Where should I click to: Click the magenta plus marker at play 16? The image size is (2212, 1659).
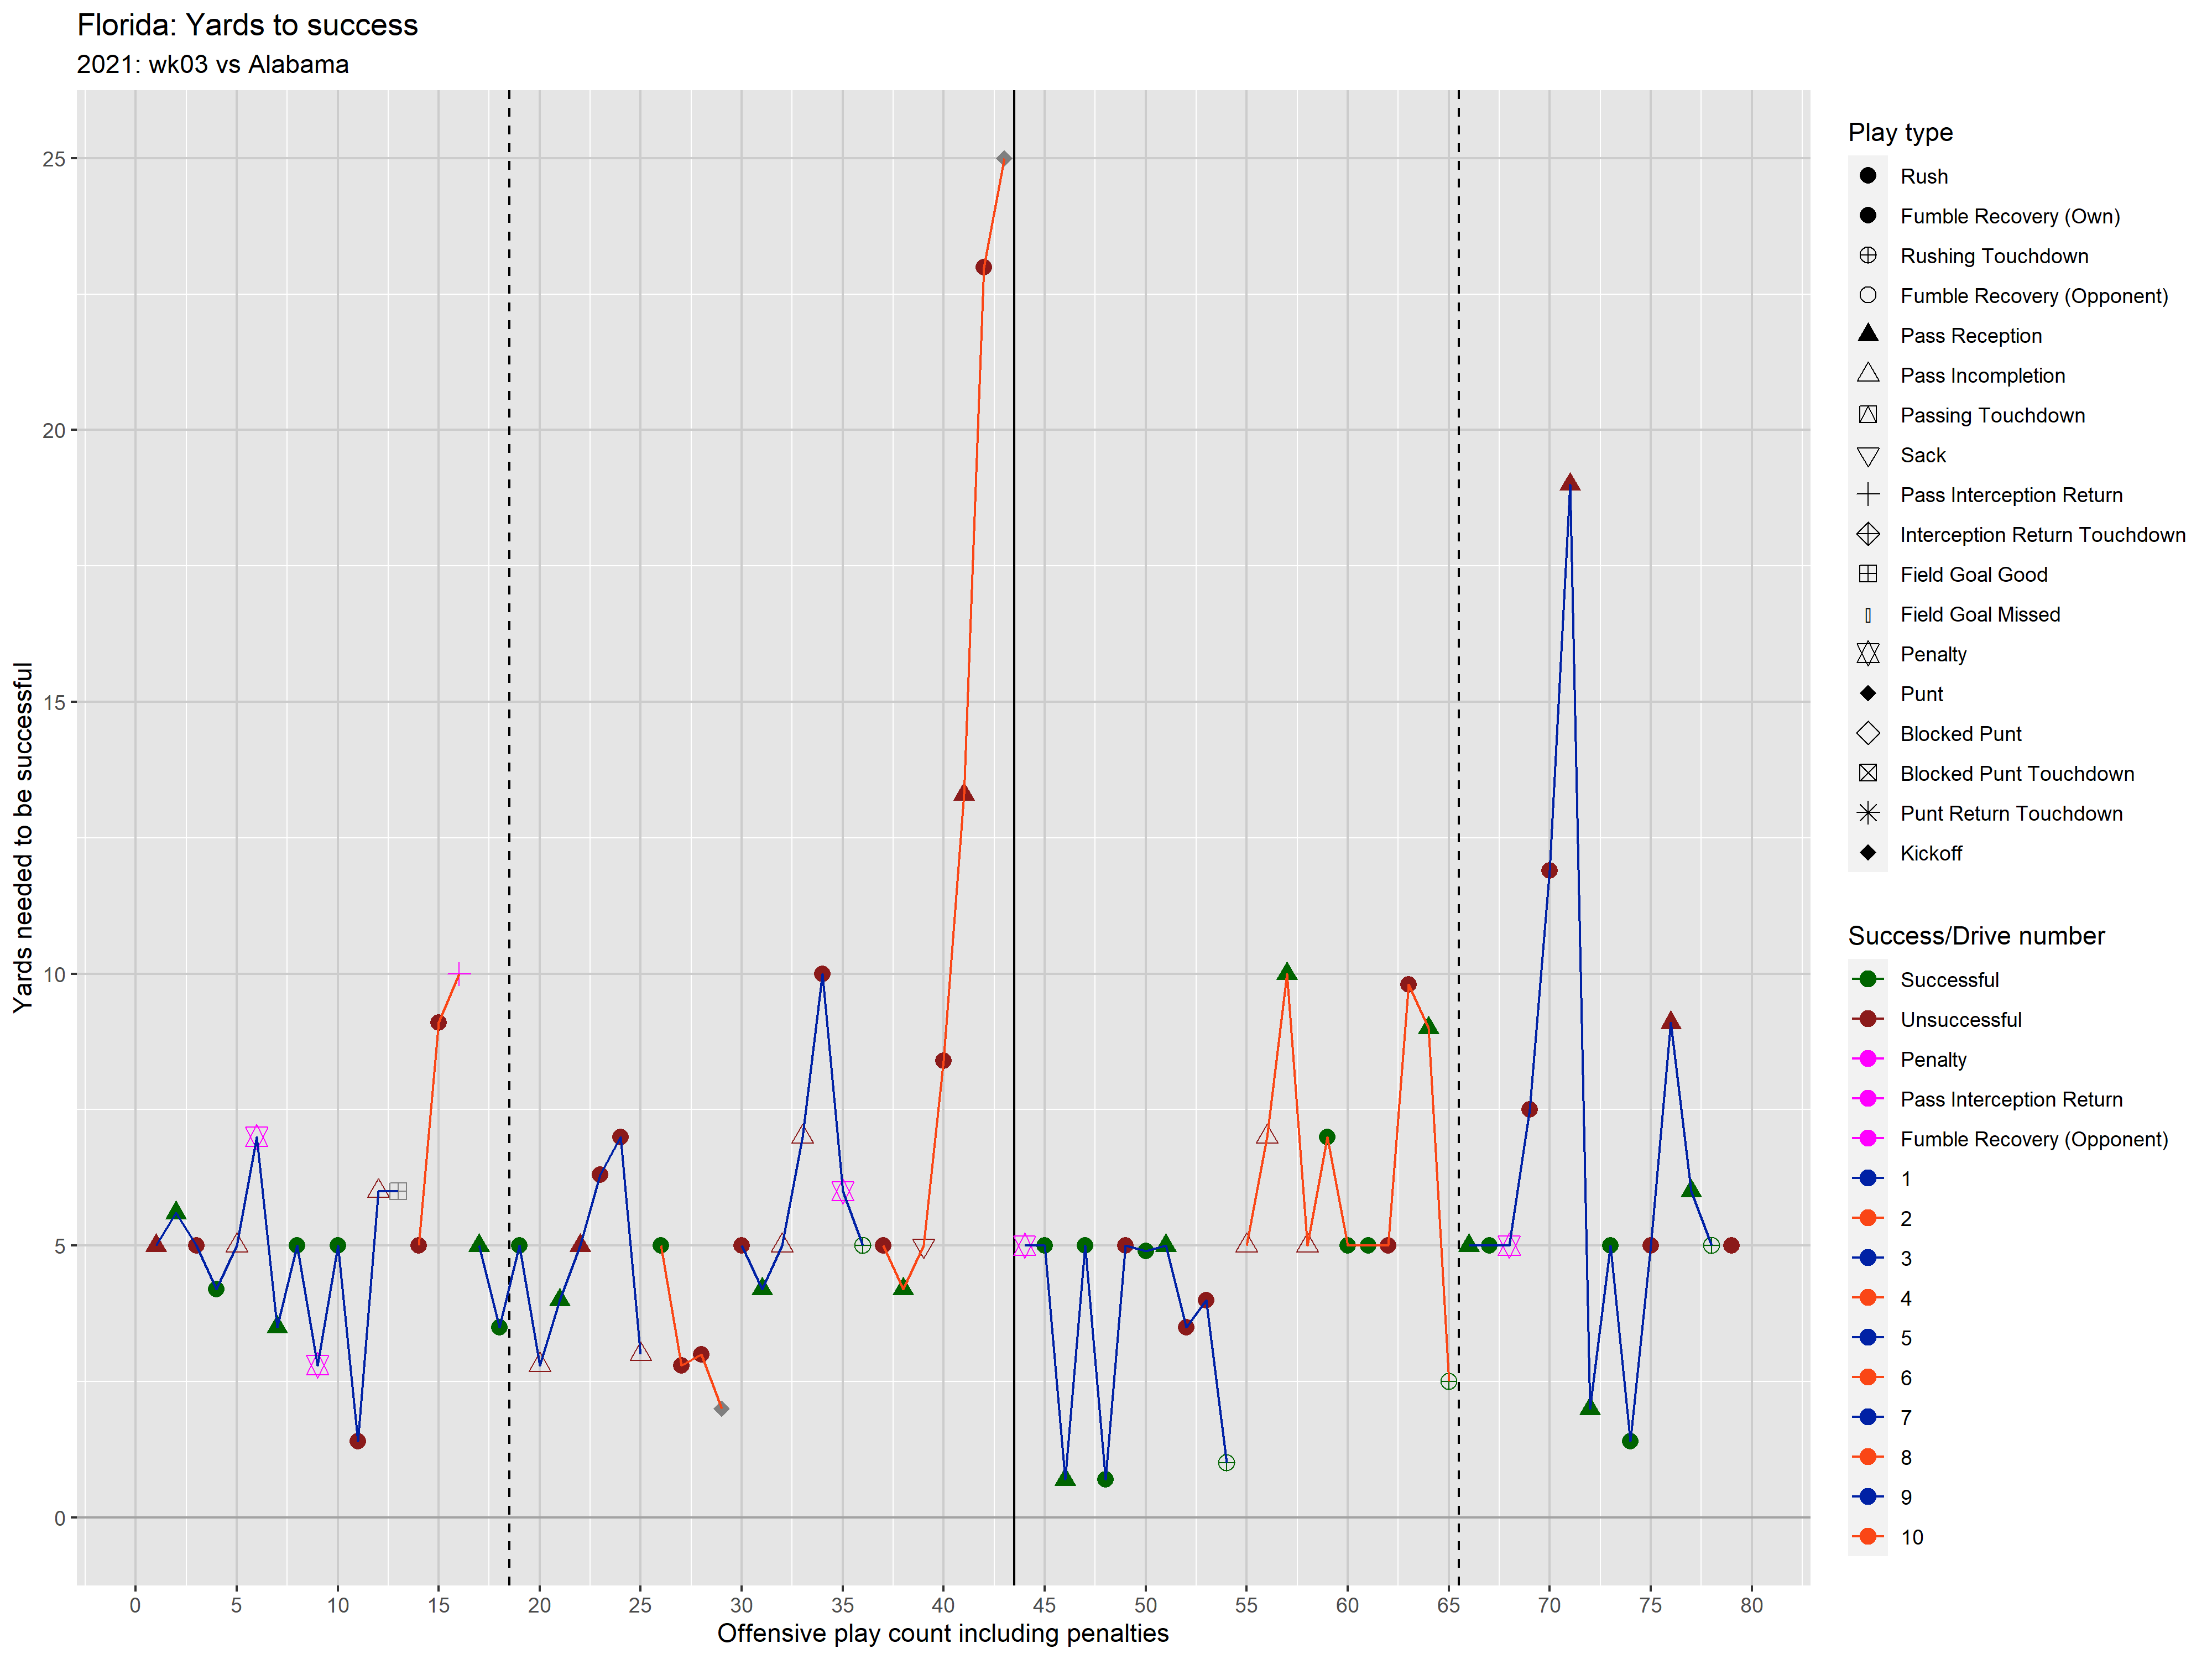(459, 973)
